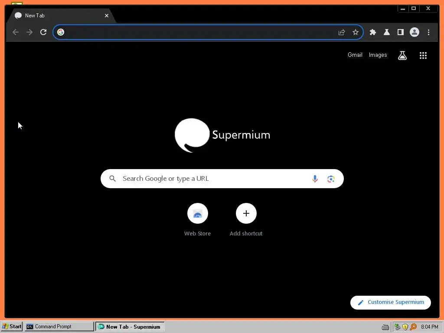Viewport: 444px width, 333px height.
Task: Switch to Command Prompt in the taskbar
Action: click(x=59, y=326)
